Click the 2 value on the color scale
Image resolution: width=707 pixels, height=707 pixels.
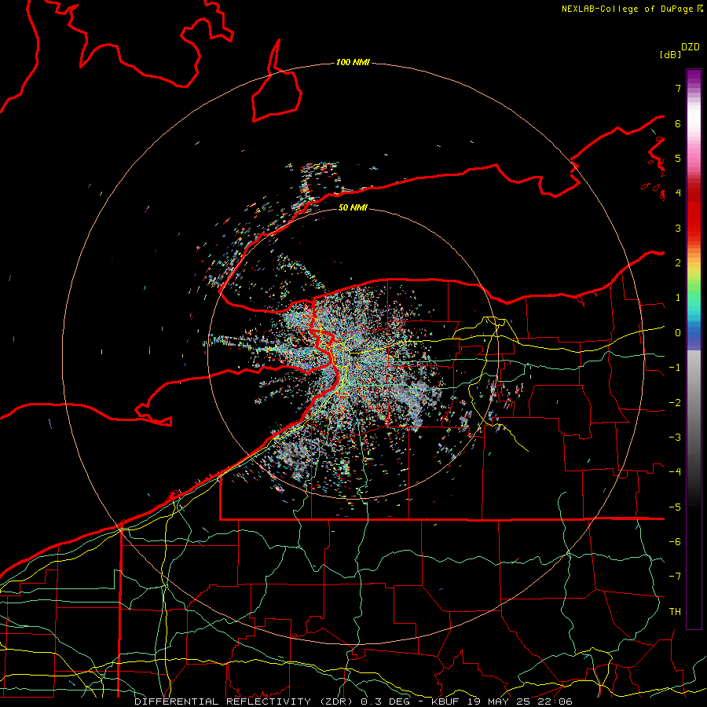678,263
